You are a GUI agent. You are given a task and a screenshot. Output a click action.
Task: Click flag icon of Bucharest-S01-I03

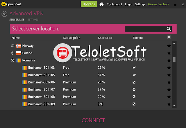coord(24,68)
